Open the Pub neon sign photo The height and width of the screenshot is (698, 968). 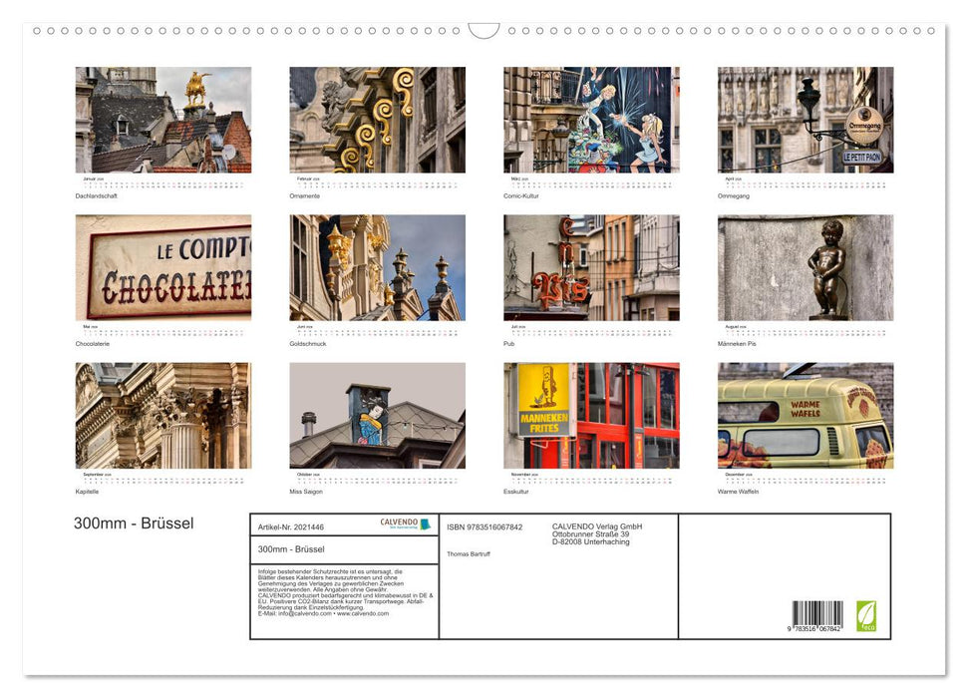point(591,267)
